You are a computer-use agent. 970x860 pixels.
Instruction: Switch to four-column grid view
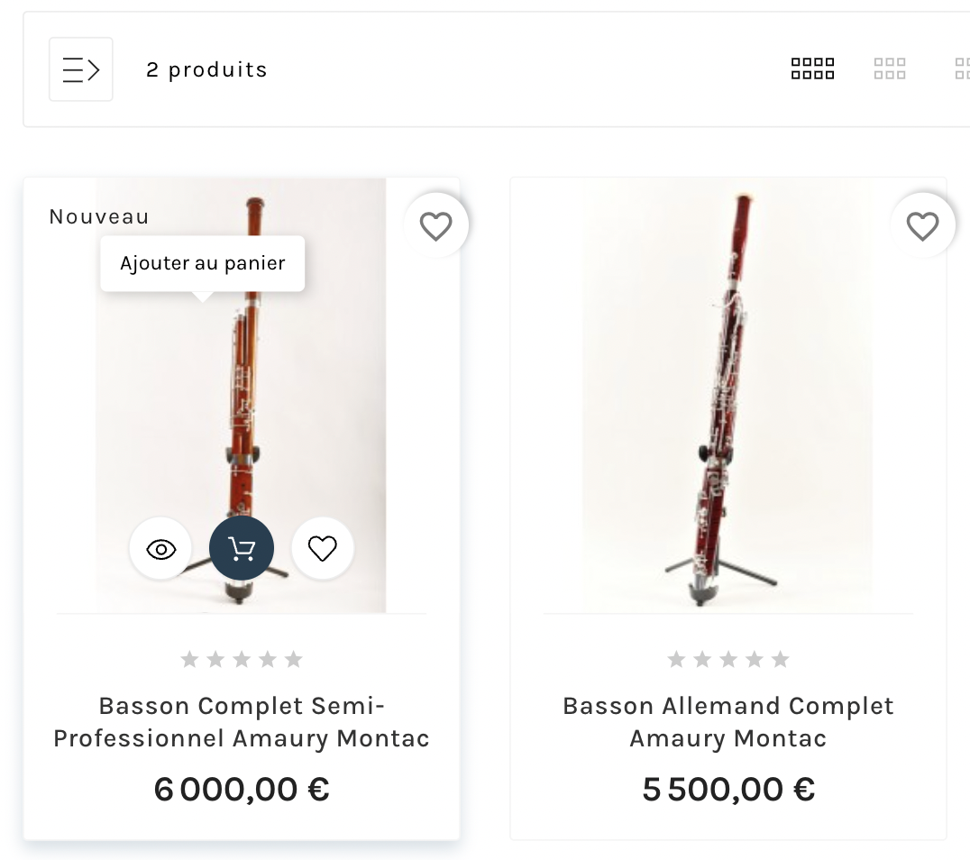point(812,69)
